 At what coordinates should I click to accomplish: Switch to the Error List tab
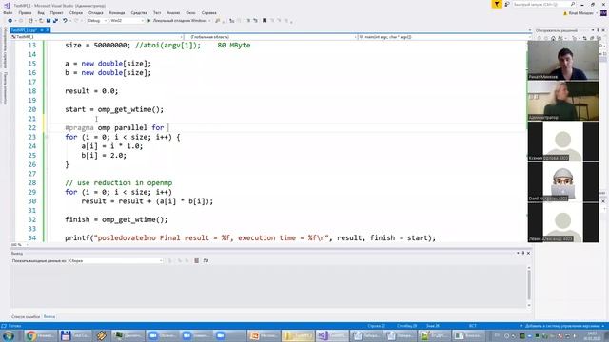coord(26,316)
